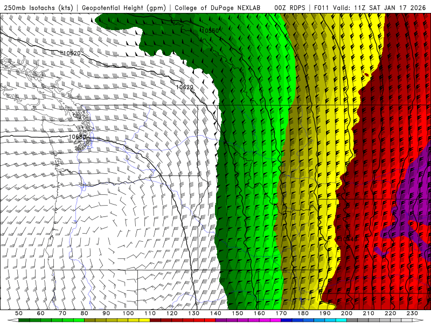Click the 200 value on color scale
Image resolution: width=431 pixels, height=323 pixels.
pyautogui.click(x=347, y=313)
